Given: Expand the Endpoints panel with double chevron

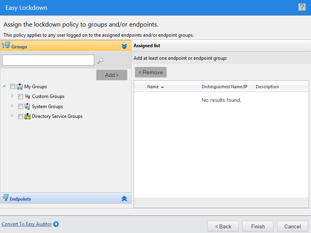Looking at the screenshot, I should [x=124, y=199].
